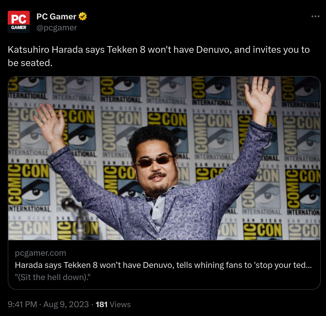
Task: Open the @pcgamer handle link
Action: click(57, 28)
